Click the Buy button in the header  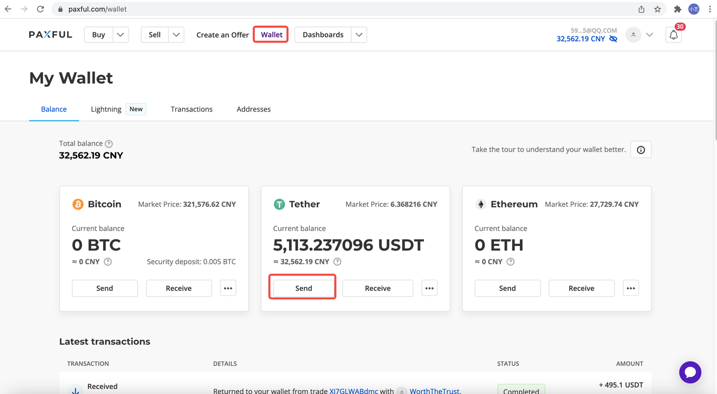(x=99, y=35)
